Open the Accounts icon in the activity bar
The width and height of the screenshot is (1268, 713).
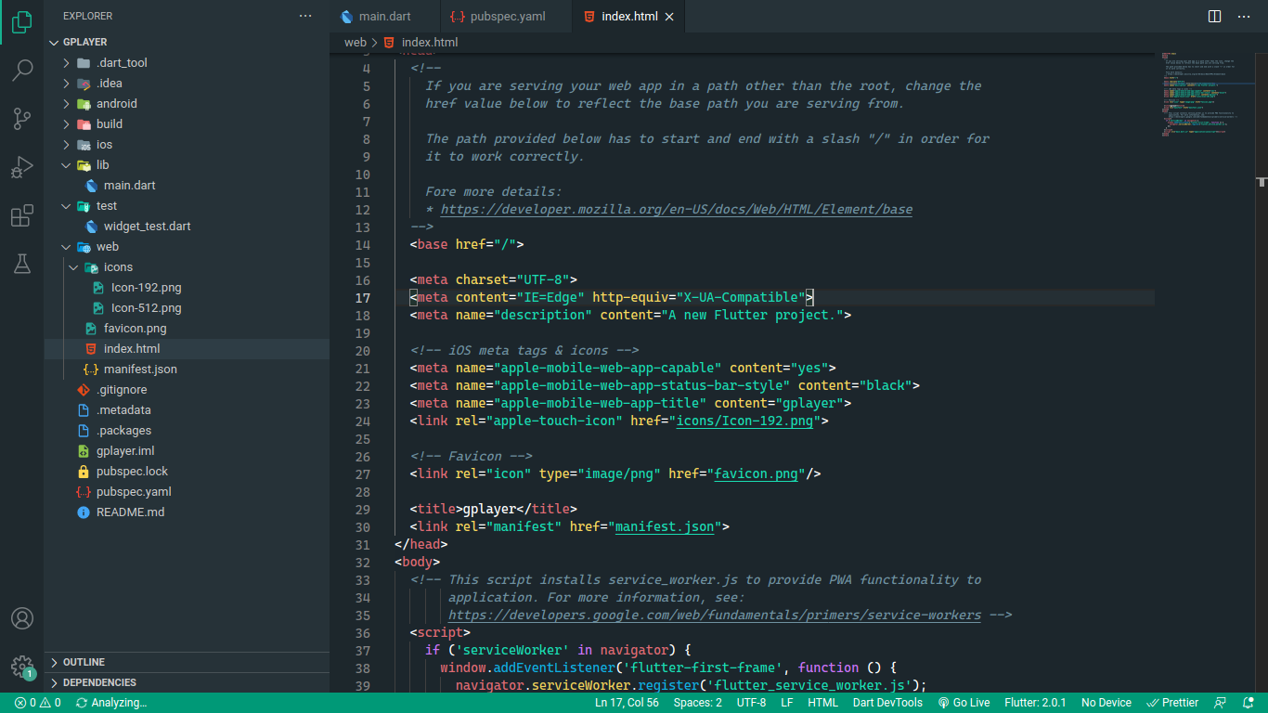(x=22, y=618)
